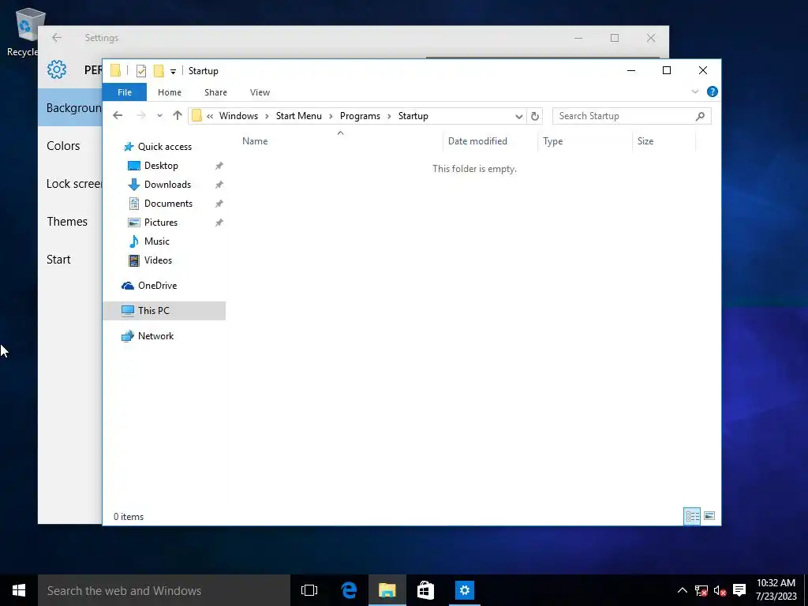Click the New Folder icon in title bar
The width and height of the screenshot is (808, 606).
pyautogui.click(x=159, y=70)
